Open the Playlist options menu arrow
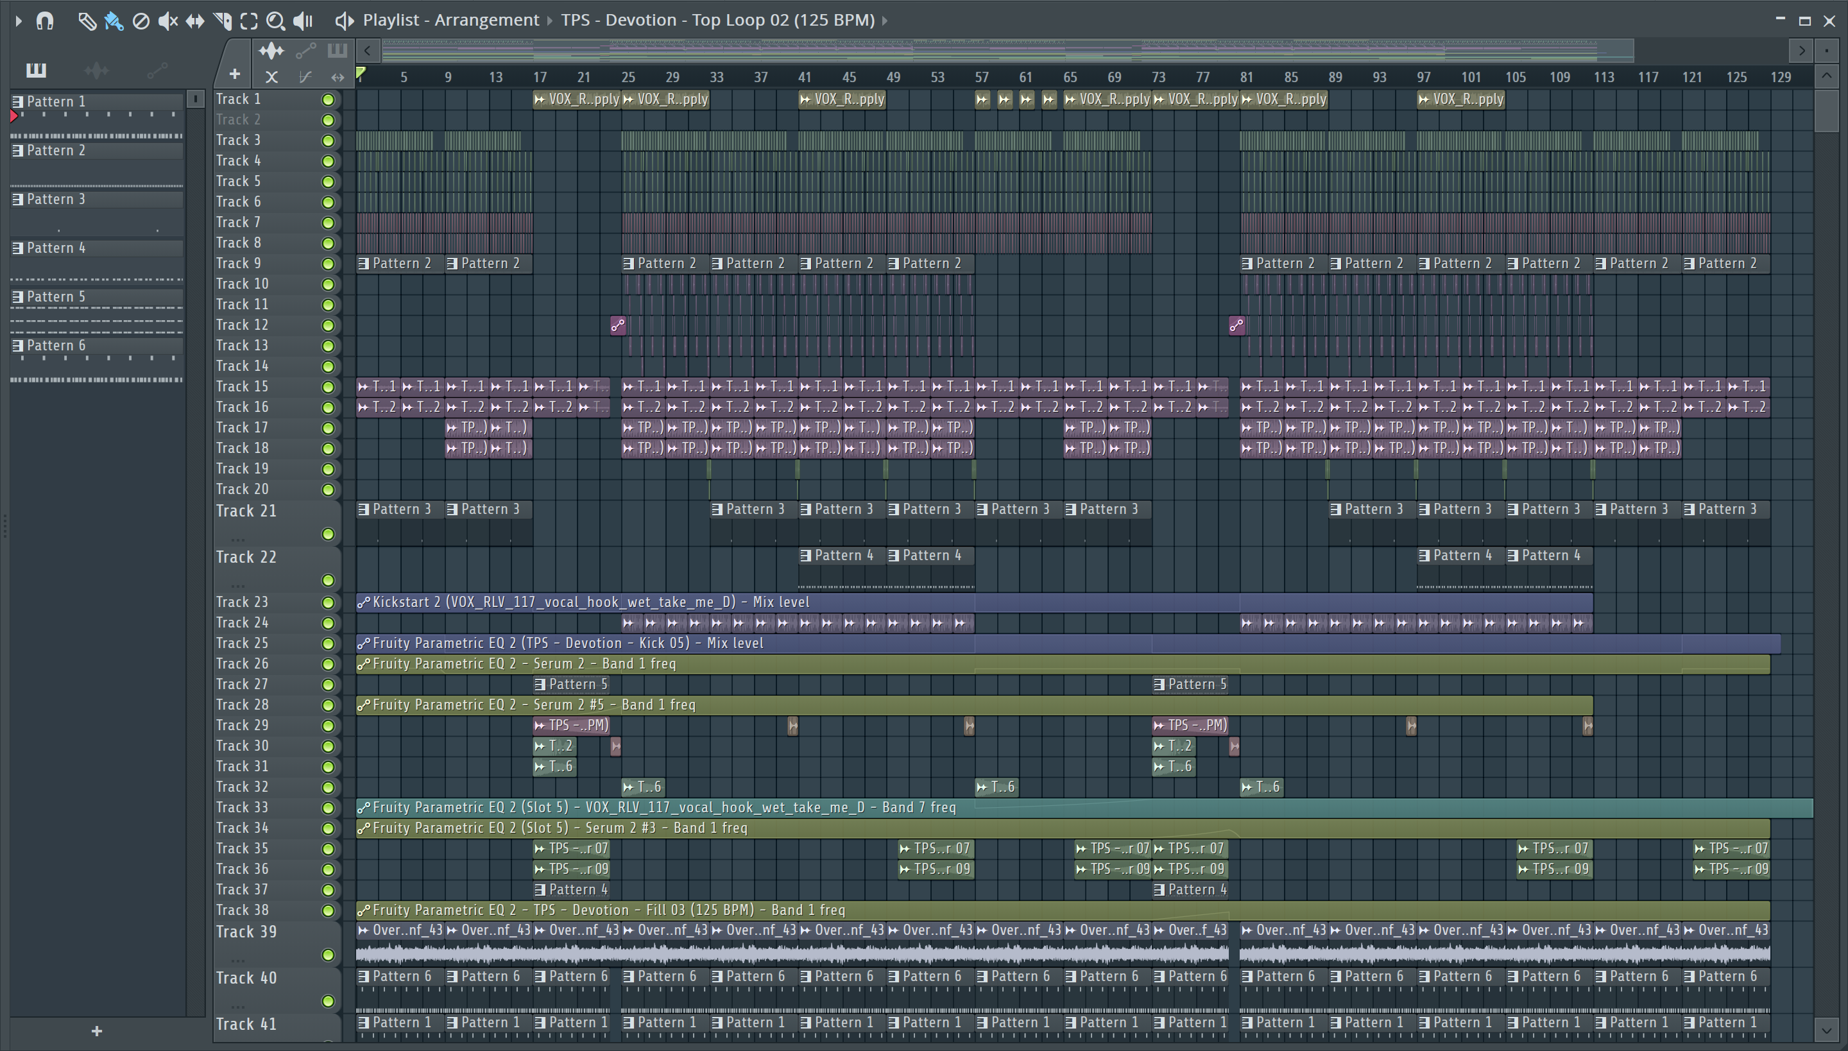 click(x=19, y=21)
